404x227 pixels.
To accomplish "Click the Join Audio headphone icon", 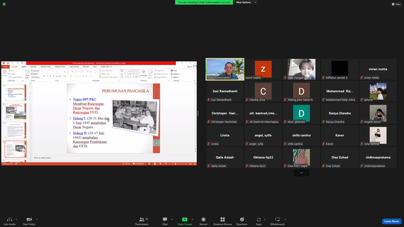I will click(x=9, y=219).
